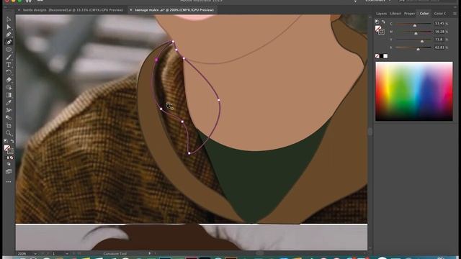Click the Magenta percentage field

(x=439, y=32)
